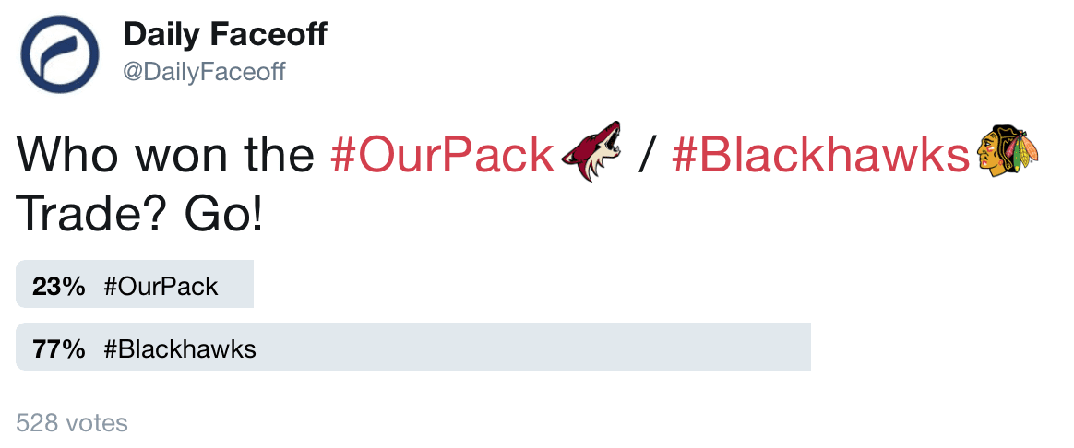
Task: Click the bold 77% percentage text
Action: [59, 348]
